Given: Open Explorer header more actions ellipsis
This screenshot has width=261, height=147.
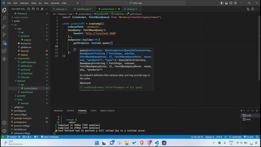Looking at the screenshot, I should coord(46,9).
